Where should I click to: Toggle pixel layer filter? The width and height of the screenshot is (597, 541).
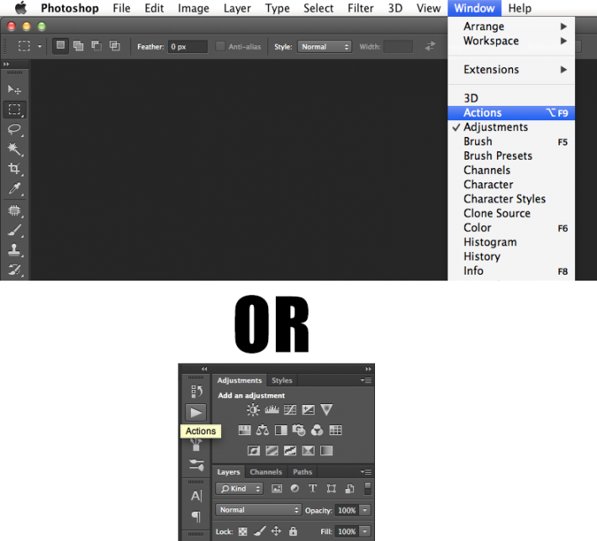coord(277,489)
